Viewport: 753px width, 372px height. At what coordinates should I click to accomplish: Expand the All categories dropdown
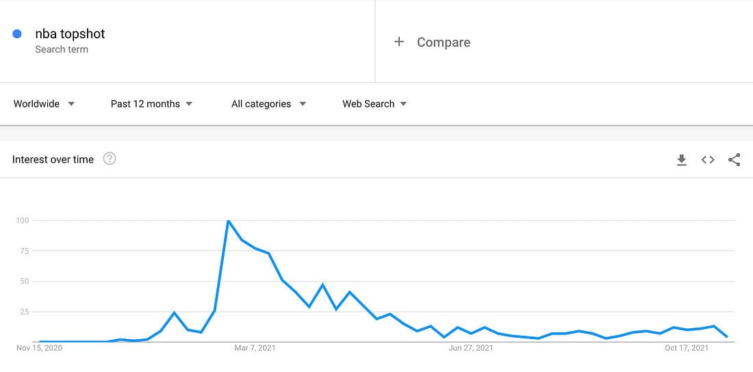coord(268,104)
